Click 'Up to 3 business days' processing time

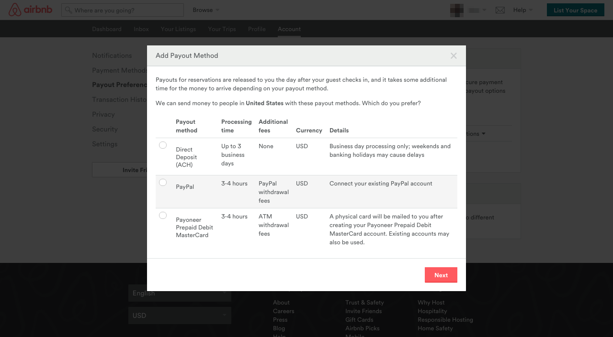point(233,155)
